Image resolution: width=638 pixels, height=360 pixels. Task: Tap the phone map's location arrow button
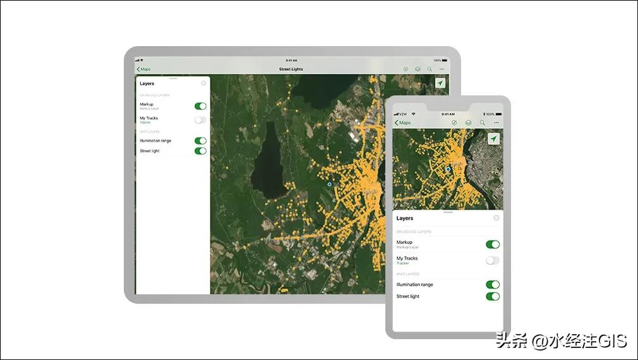[493, 138]
